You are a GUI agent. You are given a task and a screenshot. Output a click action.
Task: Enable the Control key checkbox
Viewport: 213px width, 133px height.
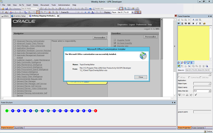[189, 77]
